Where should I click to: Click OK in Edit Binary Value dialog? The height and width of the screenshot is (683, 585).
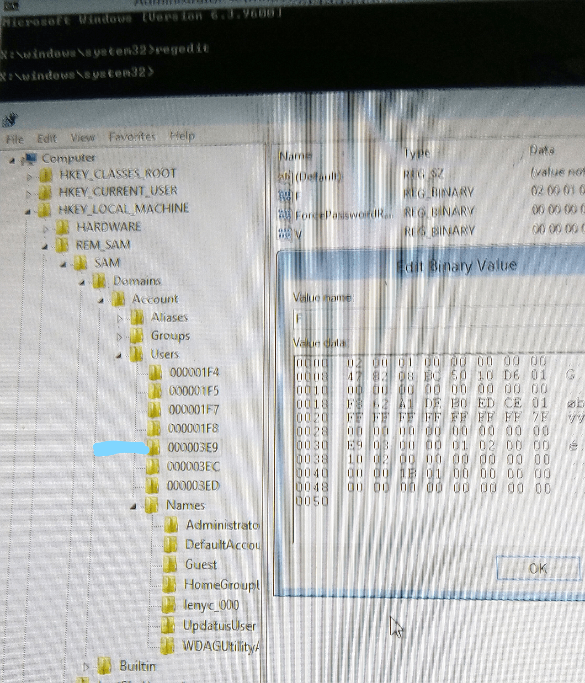[538, 568]
